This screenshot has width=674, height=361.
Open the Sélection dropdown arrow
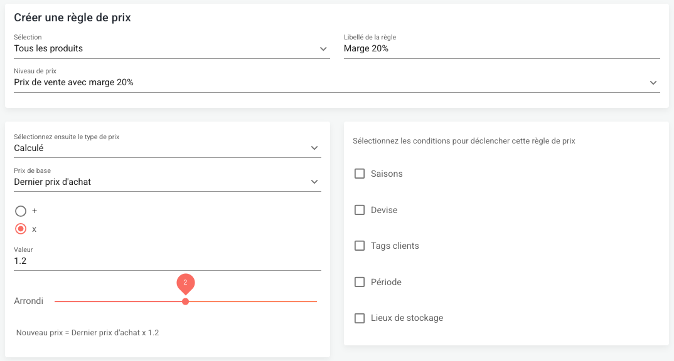click(x=323, y=49)
